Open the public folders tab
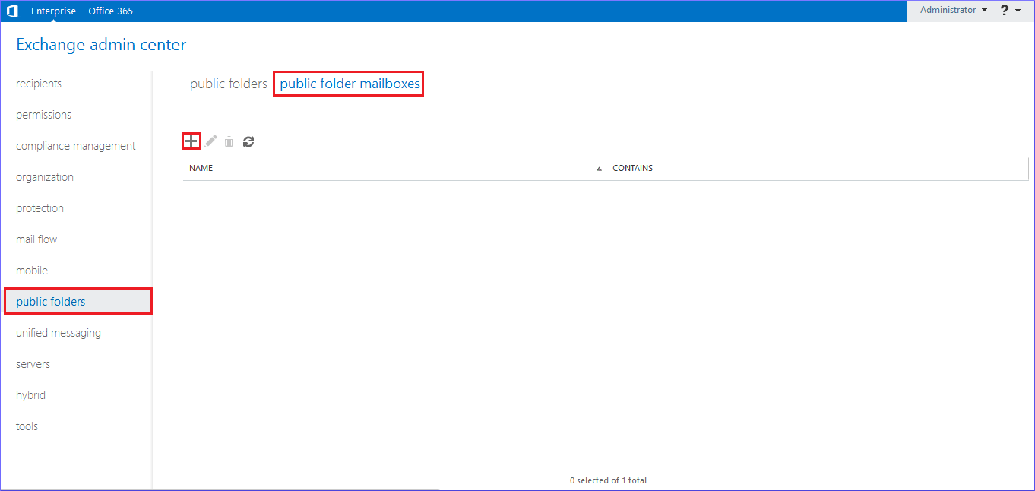Image resolution: width=1035 pixels, height=491 pixels. coord(229,84)
